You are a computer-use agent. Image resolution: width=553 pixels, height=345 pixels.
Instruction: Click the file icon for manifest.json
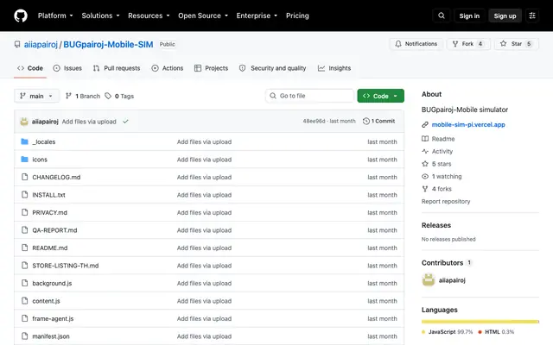click(x=24, y=336)
